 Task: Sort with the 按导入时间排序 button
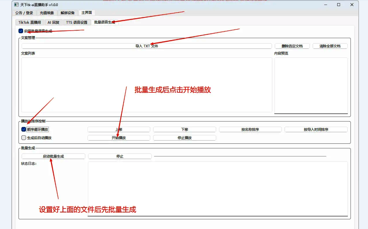coord(316,129)
